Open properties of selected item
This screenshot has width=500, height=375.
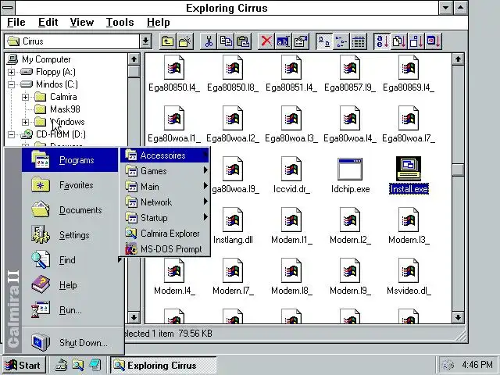click(300, 41)
